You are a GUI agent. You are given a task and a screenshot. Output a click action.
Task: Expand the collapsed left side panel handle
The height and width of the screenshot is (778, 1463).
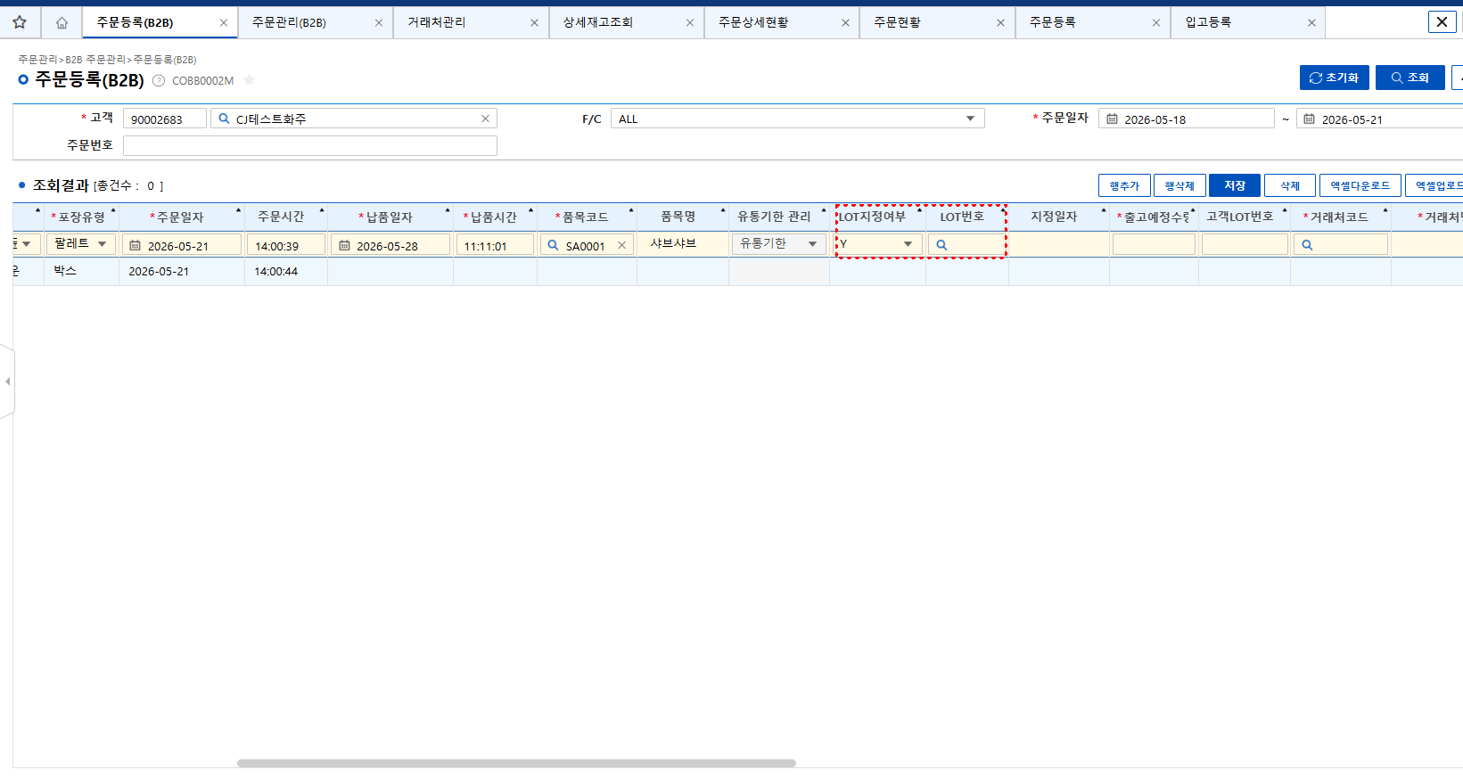pos(7,381)
